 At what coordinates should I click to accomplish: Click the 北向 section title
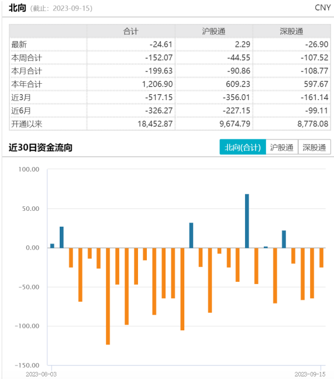(x=18, y=8)
